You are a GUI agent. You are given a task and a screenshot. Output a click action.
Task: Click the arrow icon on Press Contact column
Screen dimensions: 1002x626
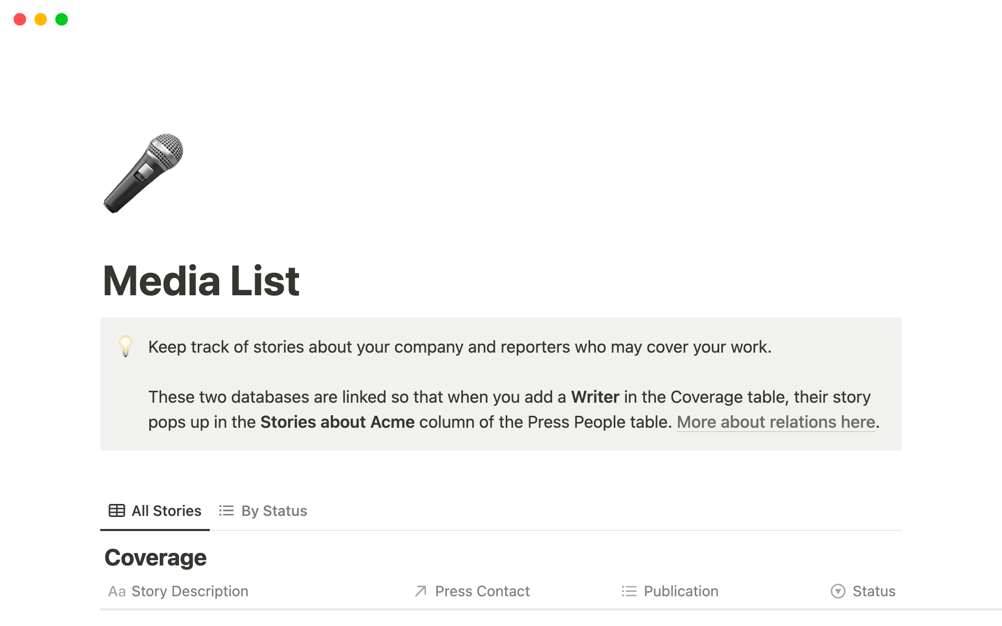pos(421,591)
